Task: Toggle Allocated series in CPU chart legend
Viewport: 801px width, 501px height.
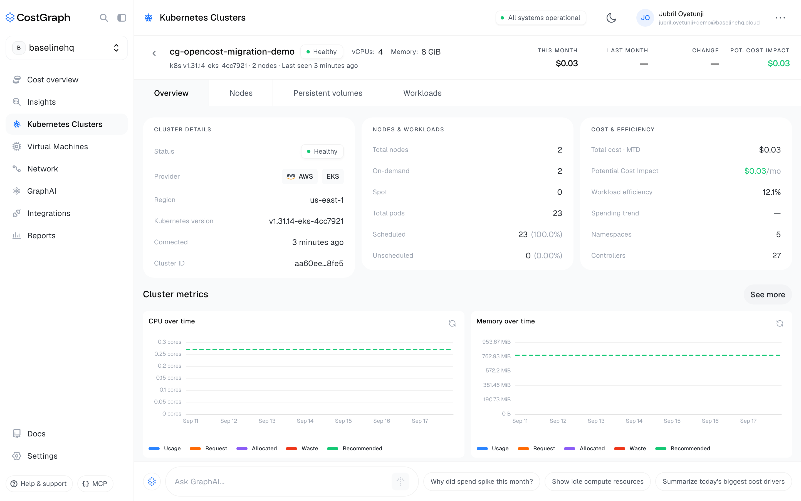Action: 256,448
